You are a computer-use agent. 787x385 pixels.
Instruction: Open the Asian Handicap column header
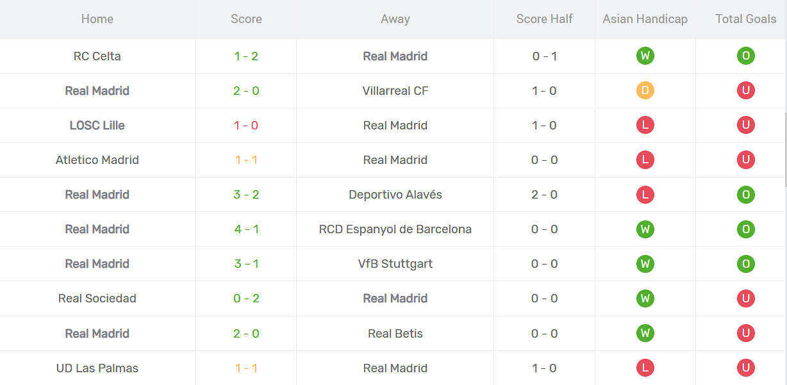[645, 19]
